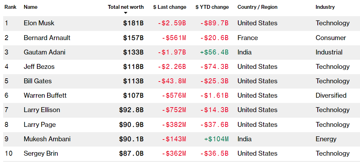Click Gautam Adani's +$56.4B YTD change
Viewport: 360px width, 162px height.
tap(214, 52)
